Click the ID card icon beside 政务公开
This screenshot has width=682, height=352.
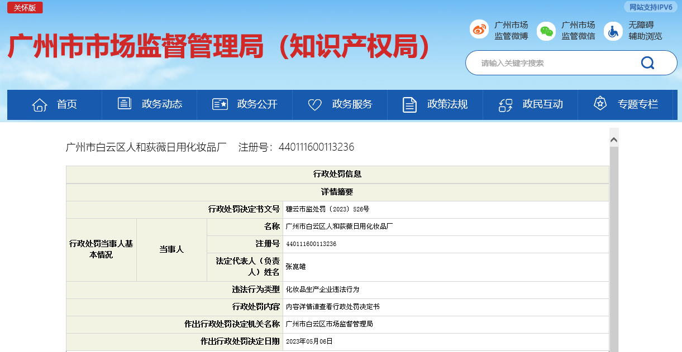[220, 104]
